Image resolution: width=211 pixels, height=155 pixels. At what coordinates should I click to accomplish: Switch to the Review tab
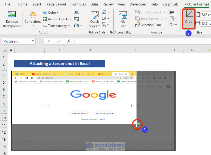click(108, 4)
